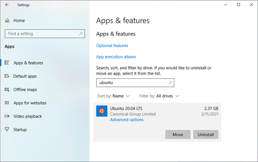The height and width of the screenshot is (162, 258).
Task: Click the Canonical Group Limited publisher text
Action: click(133, 114)
